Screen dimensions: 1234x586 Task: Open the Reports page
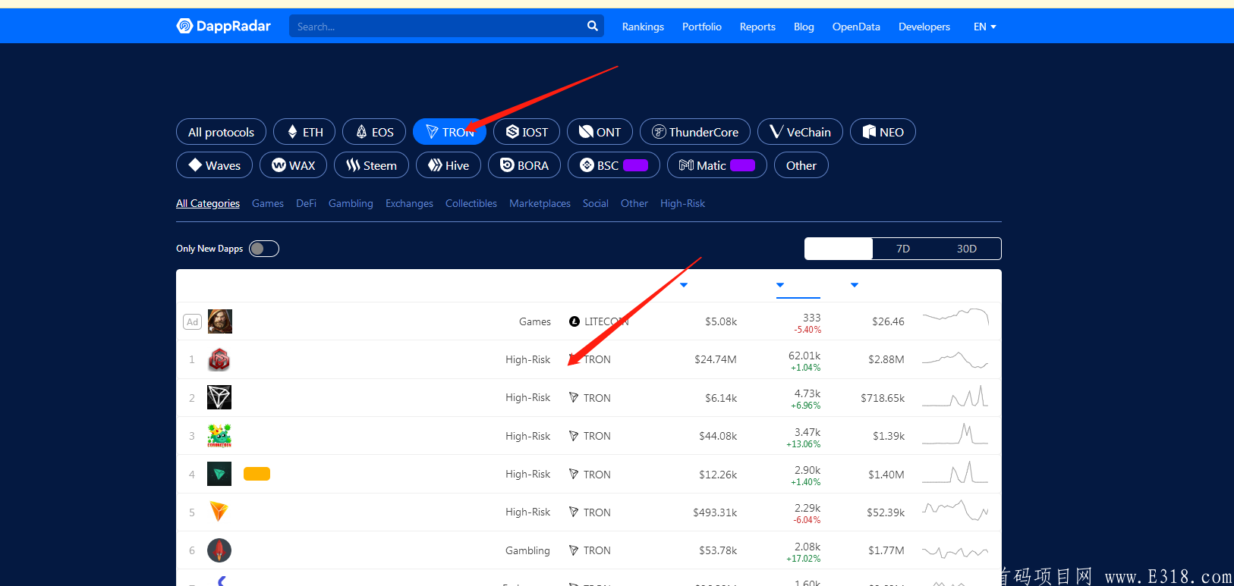point(757,27)
